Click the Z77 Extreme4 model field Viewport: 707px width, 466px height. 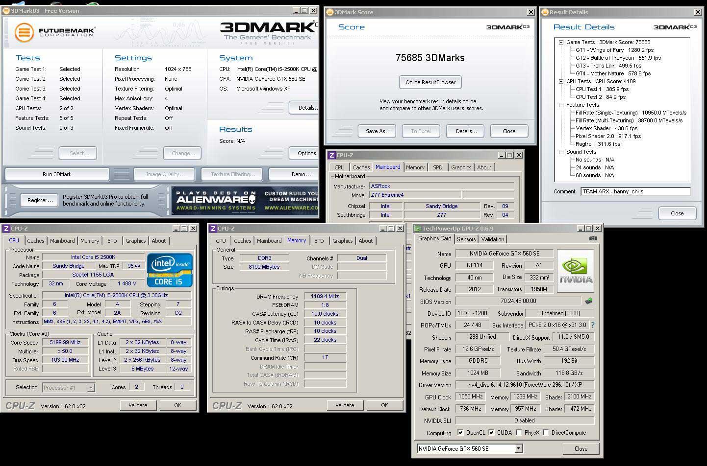coord(415,195)
